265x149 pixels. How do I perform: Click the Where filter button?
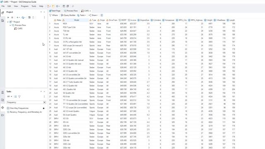53,15
